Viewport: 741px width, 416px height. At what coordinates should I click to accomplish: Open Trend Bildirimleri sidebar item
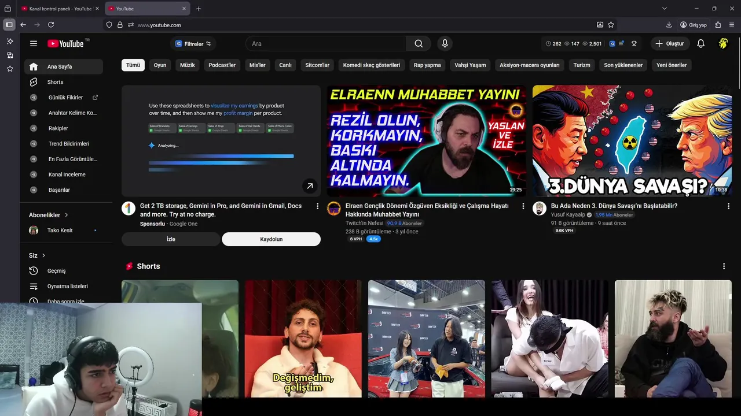click(64, 143)
